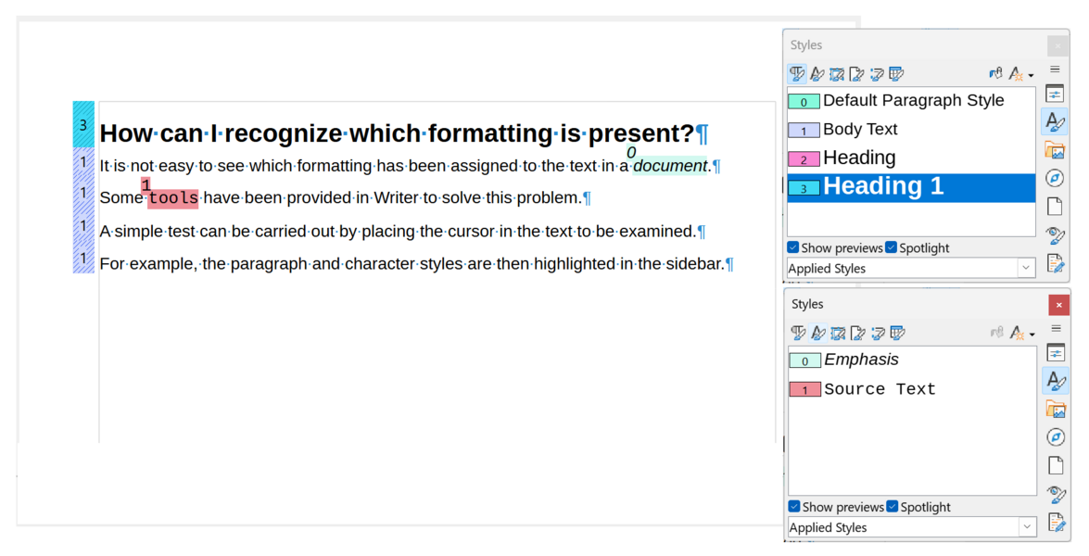Click pink 2 swatch beside Heading style
This screenshot has width=1089, height=556.
(804, 159)
